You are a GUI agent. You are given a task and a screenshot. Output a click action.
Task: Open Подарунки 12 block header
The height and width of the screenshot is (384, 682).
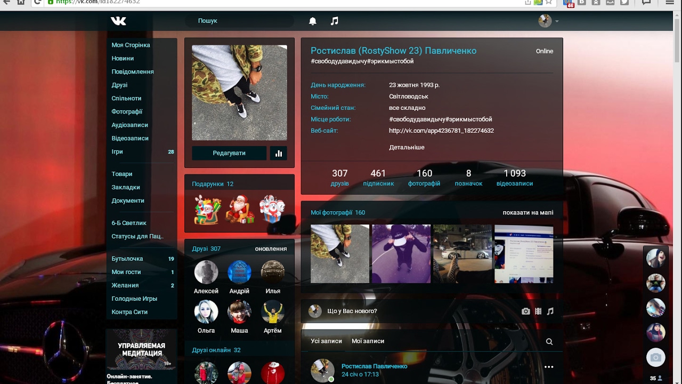tap(213, 184)
